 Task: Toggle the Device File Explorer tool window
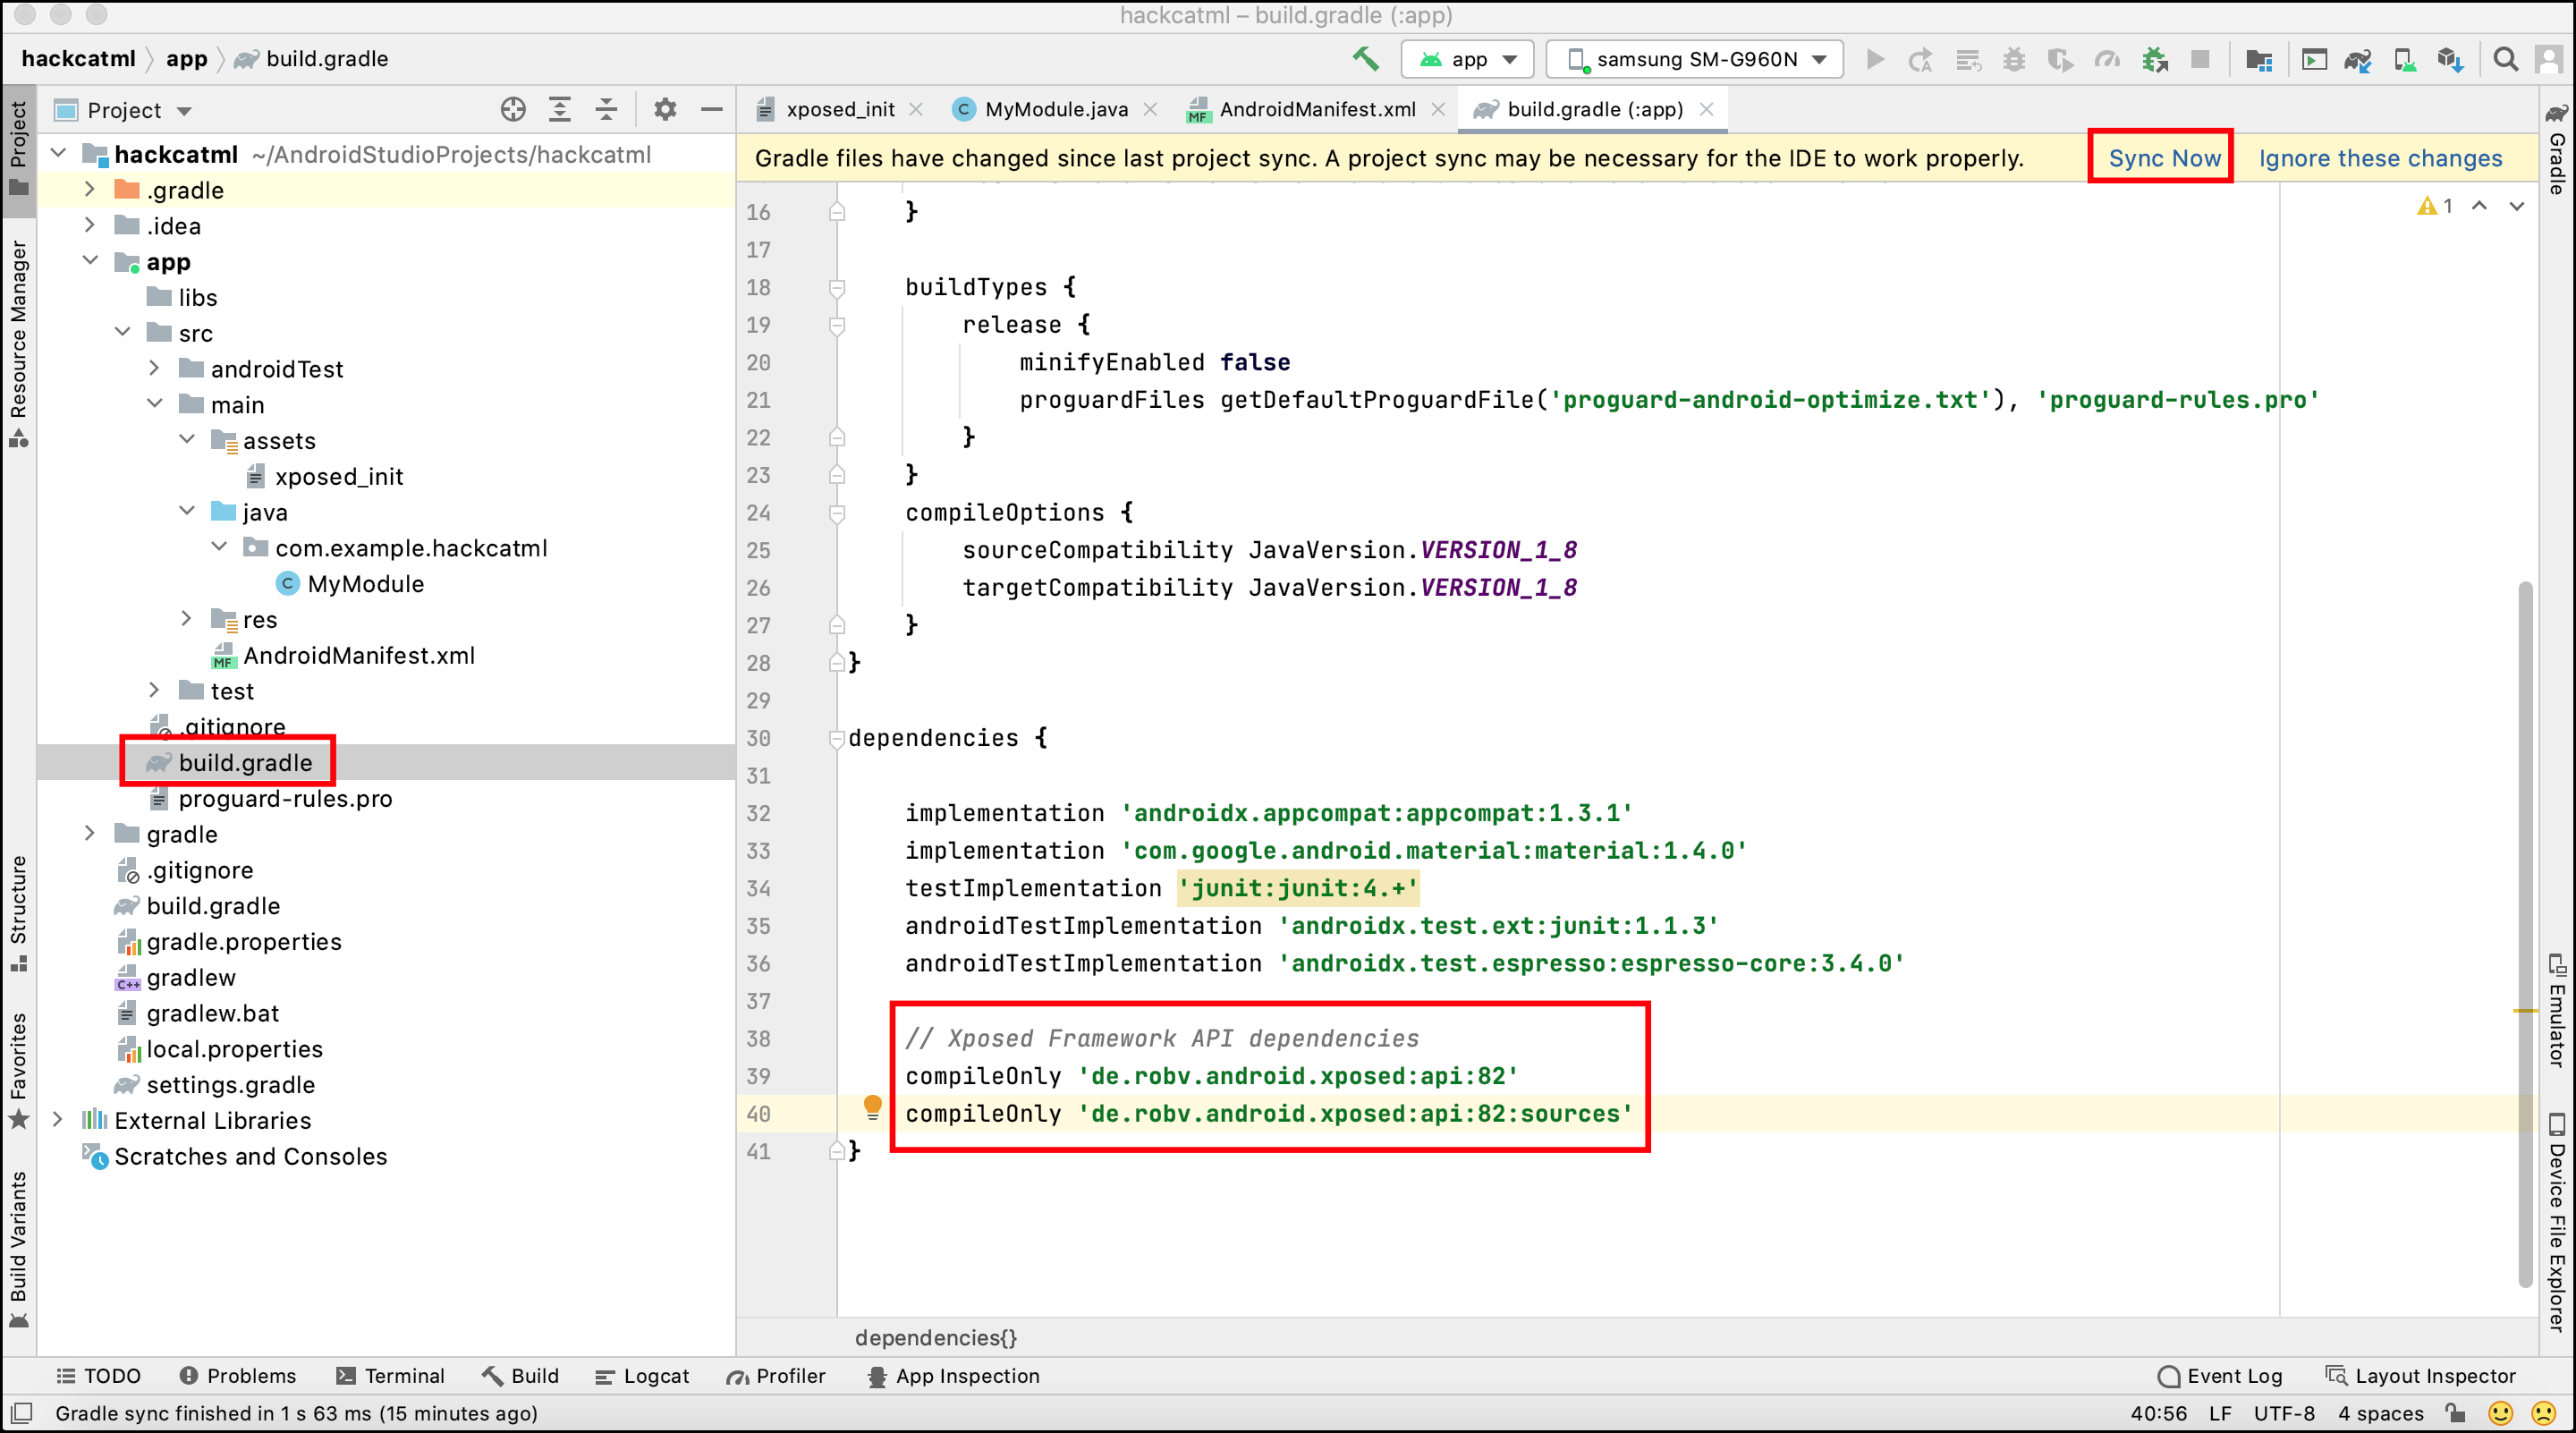[2557, 1222]
